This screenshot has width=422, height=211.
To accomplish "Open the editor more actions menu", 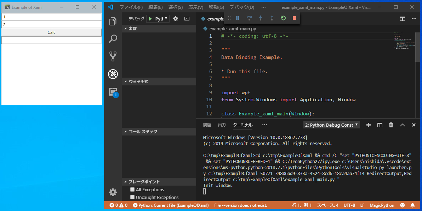I will (414, 18).
